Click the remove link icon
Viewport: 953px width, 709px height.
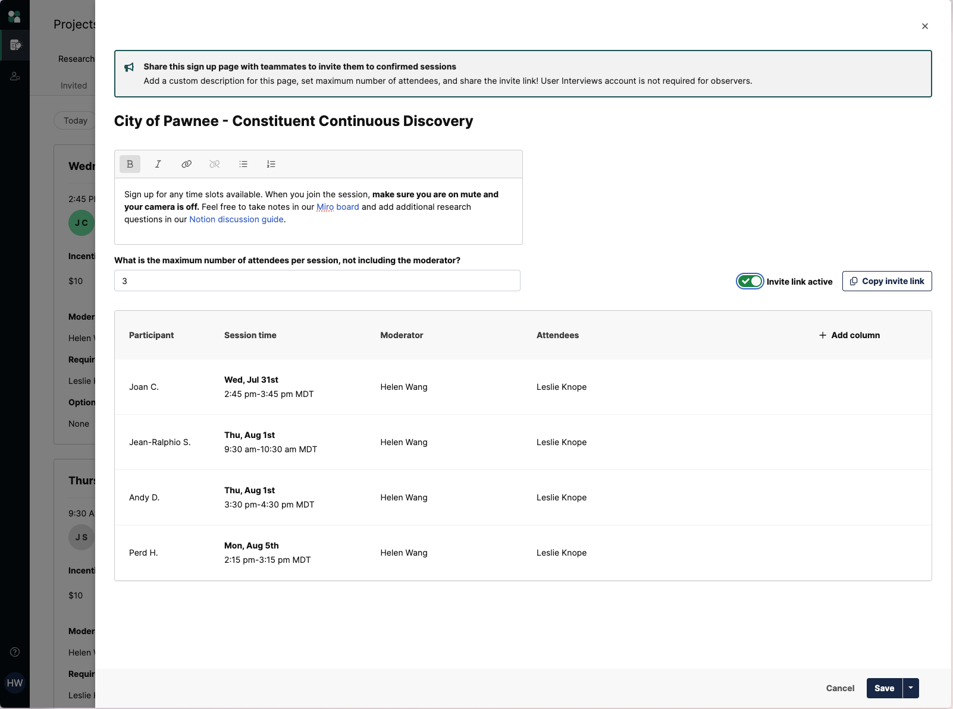(215, 164)
